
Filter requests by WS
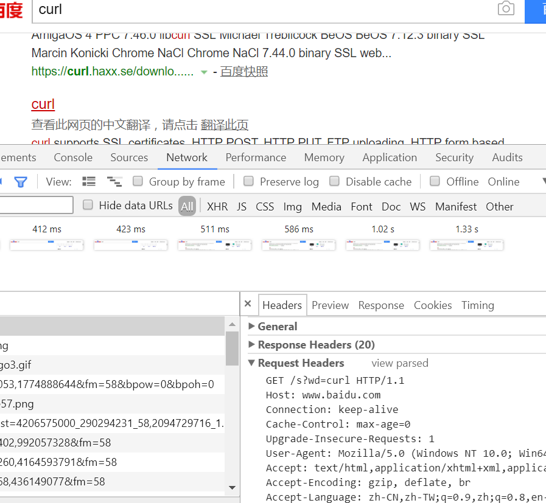418,207
